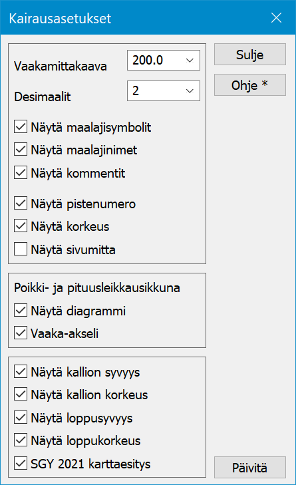
Task: Toggle the Näytä maalajinimet checkbox
Action: [x=21, y=150]
